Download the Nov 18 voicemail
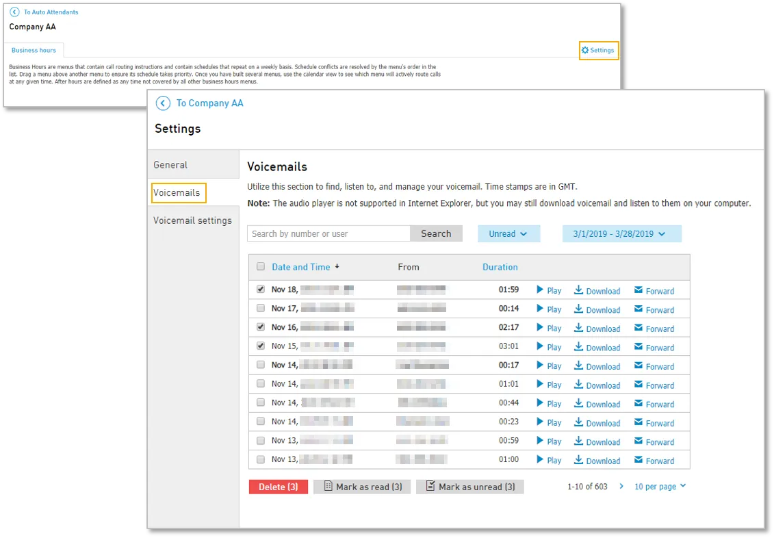Screen dimensions: 774x538 (x=597, y=290)
